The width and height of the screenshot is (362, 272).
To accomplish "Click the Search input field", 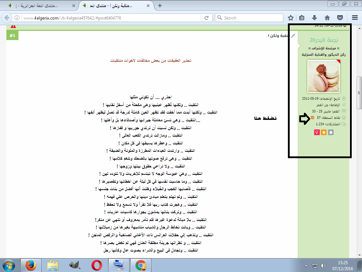I will (x=252, y=18).
